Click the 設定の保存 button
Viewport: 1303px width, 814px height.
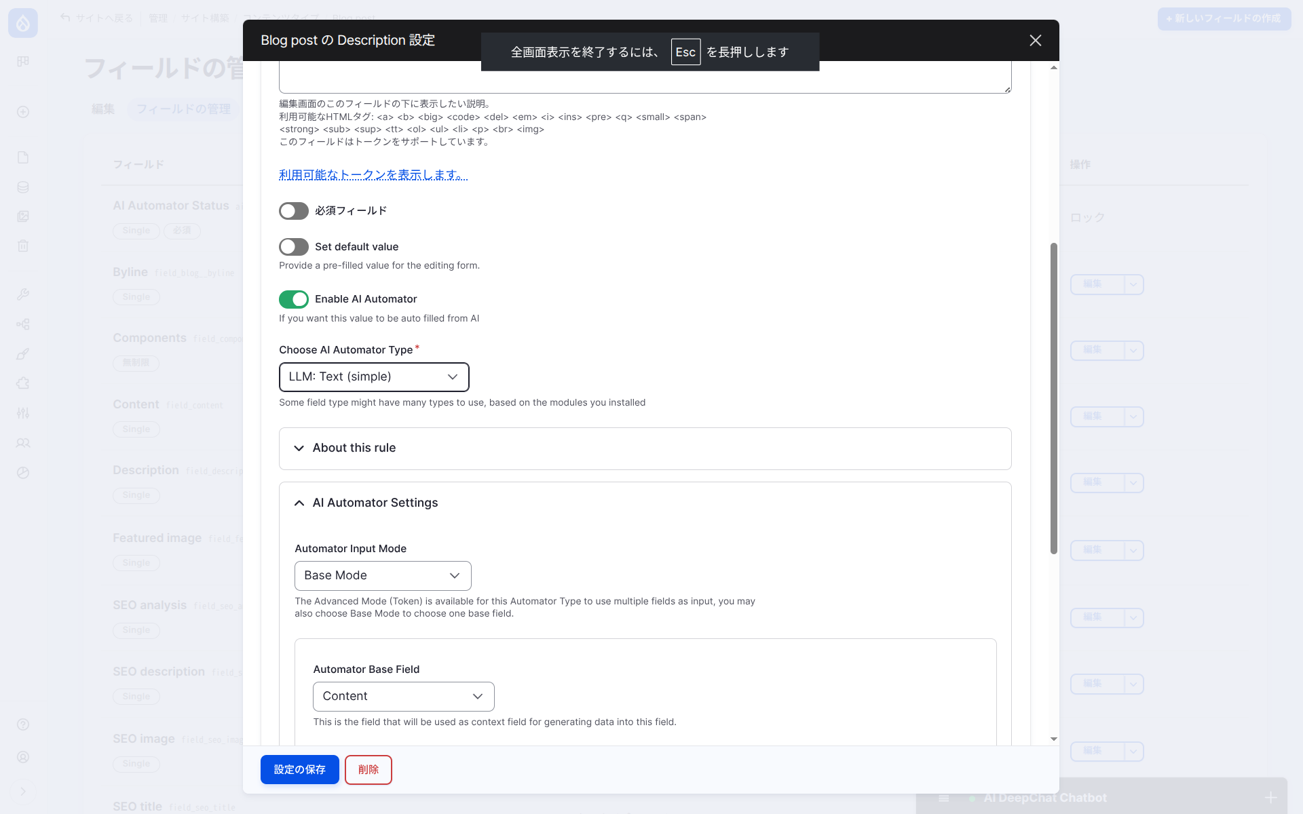point(299,770)
